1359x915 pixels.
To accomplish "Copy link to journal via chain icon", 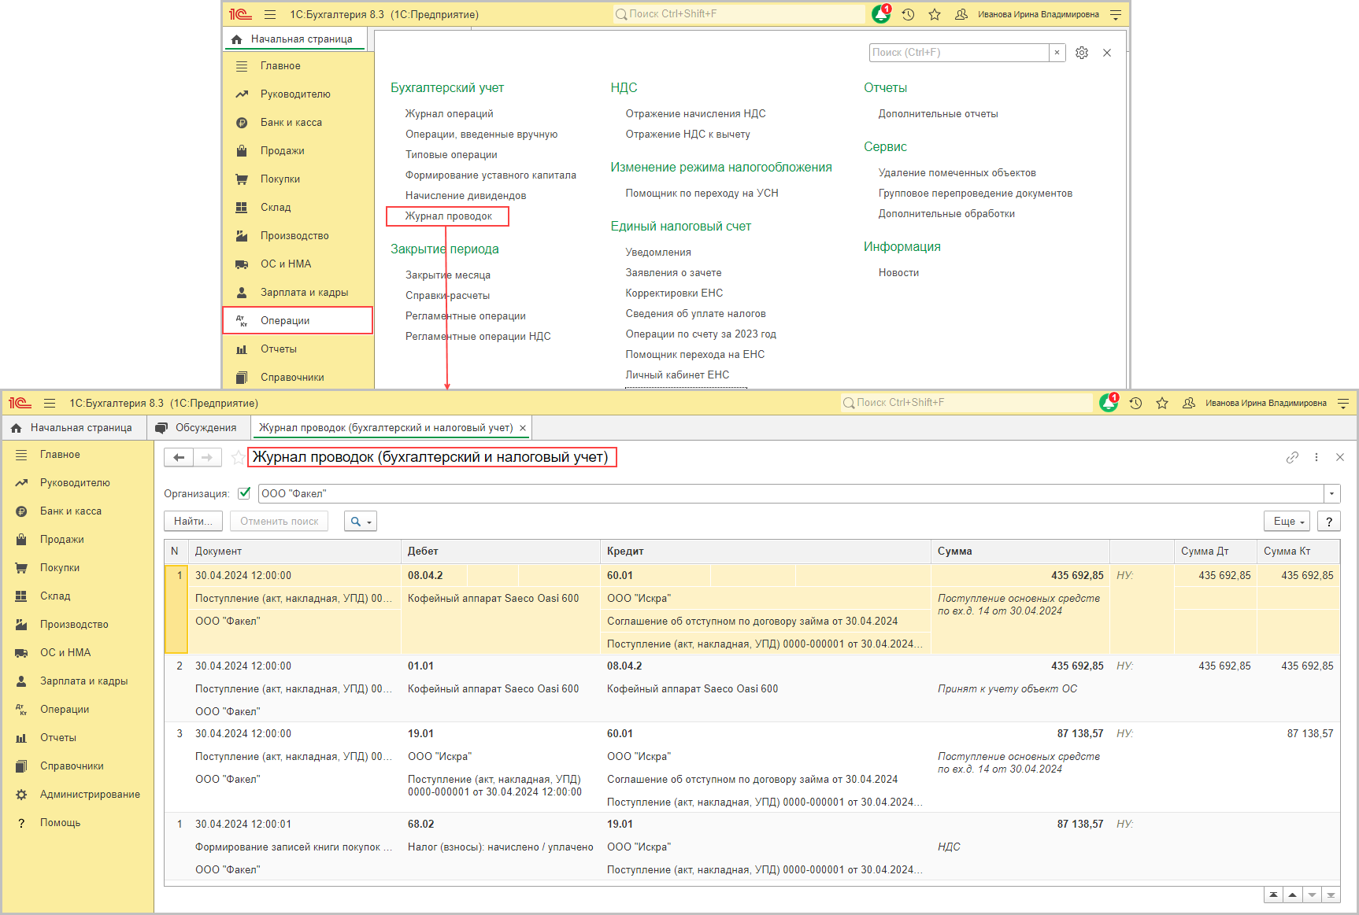I will click(1292, 457).
